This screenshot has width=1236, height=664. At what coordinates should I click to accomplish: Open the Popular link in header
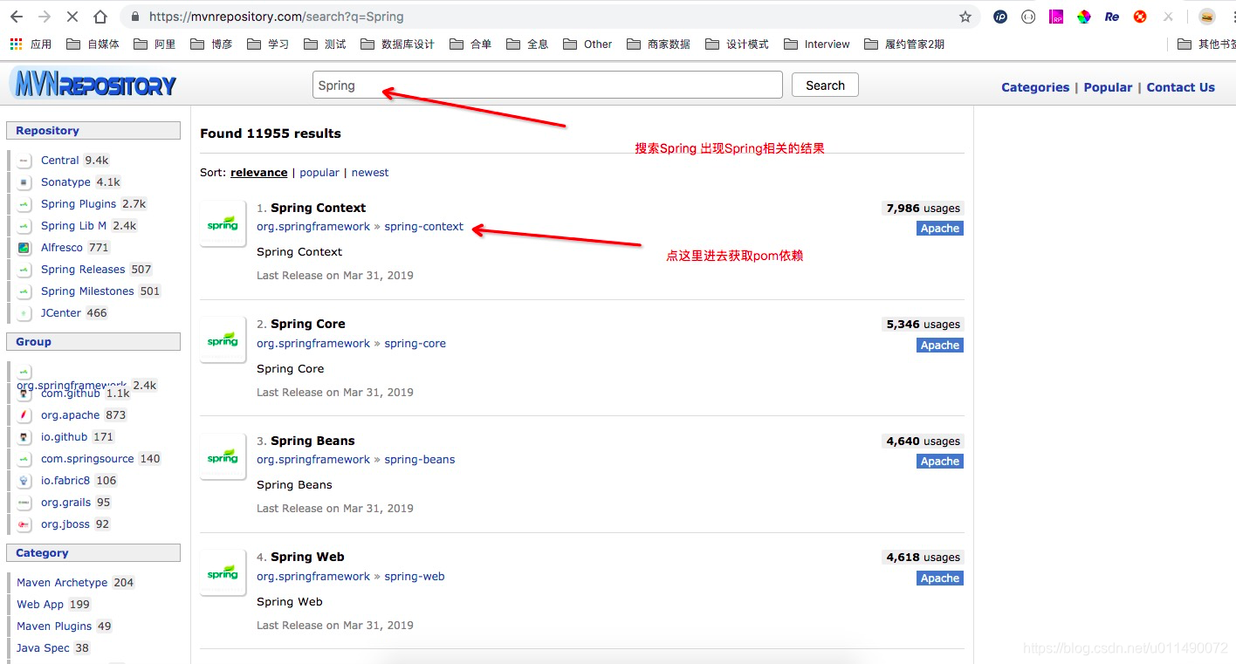click(x=1108, y=87)
